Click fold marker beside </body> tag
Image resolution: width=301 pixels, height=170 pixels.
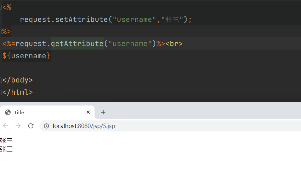coord(1,80)
